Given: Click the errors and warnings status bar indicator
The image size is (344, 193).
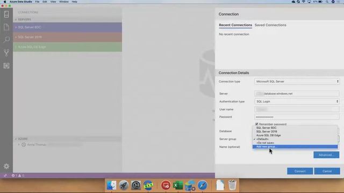Looking at the screenshot, I should coord(18,175).
